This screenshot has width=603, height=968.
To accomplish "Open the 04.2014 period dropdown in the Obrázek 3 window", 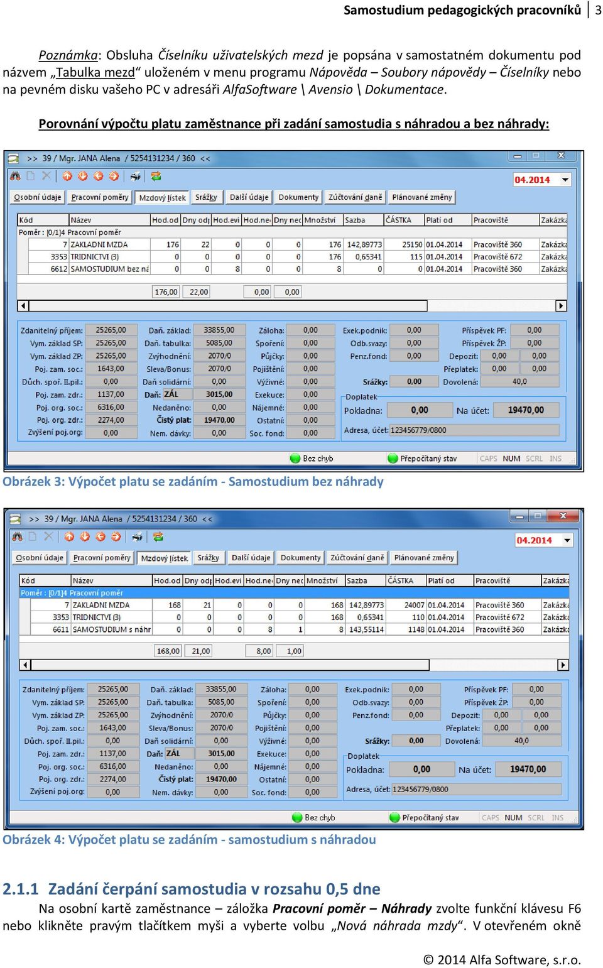I will (x=565, y=180).
